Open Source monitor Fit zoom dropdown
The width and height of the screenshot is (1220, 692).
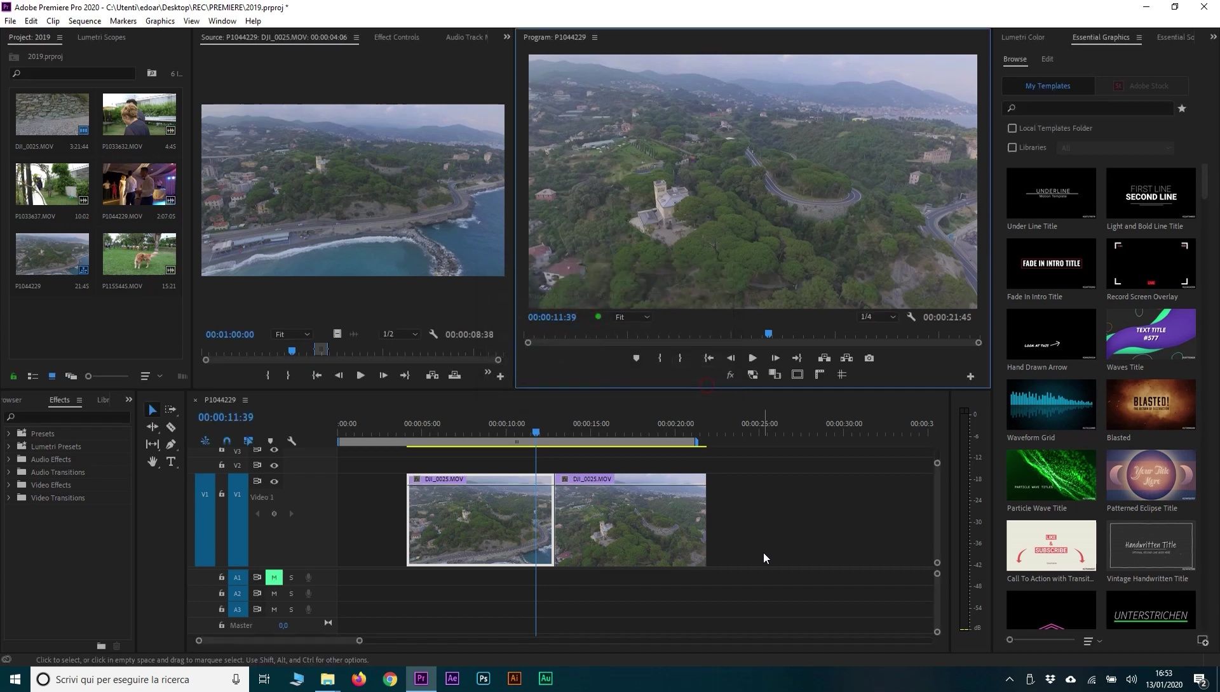292,335
